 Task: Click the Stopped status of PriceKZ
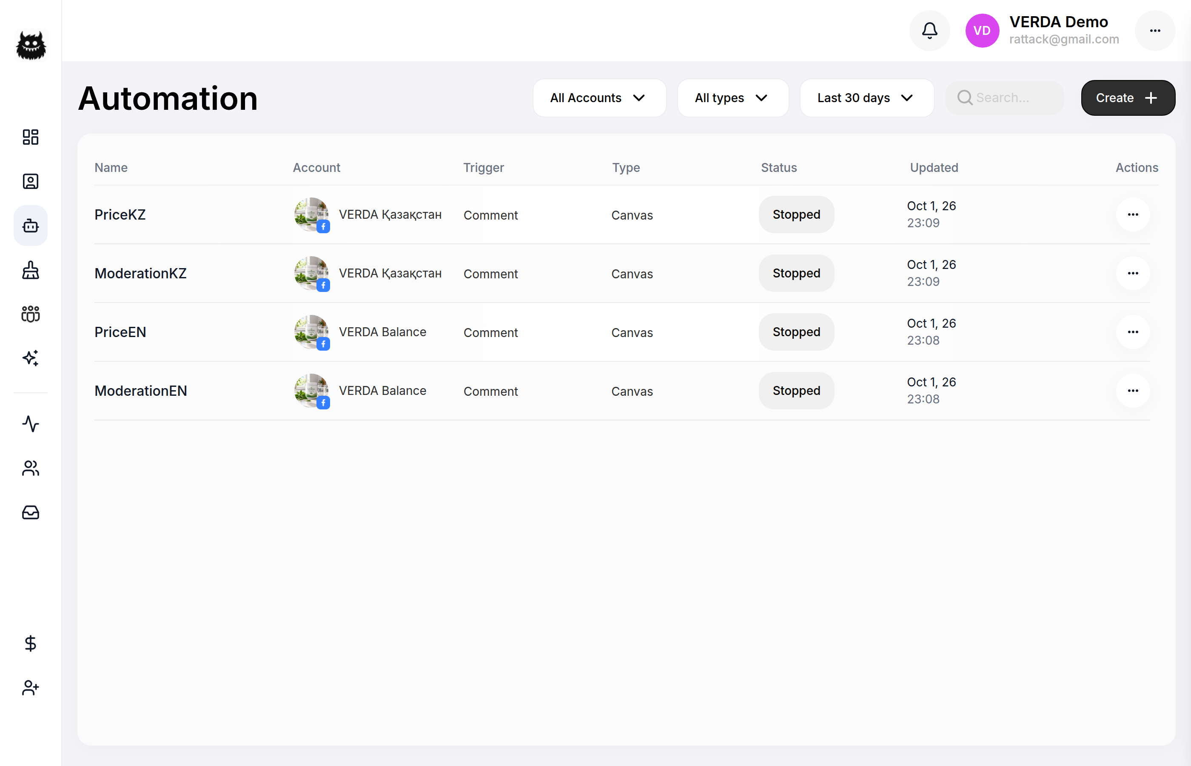coord(796,215)
